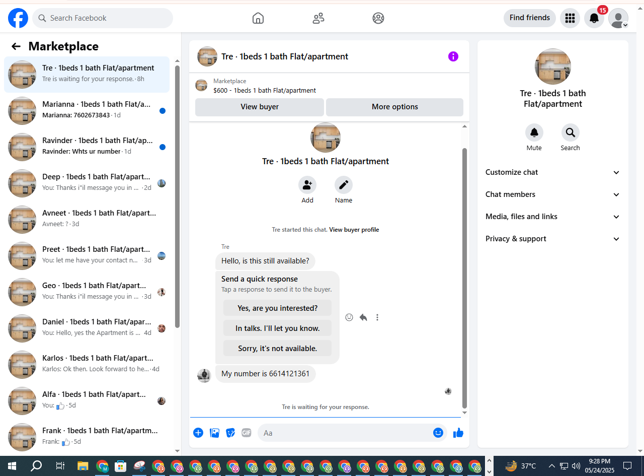
Task: Click the $600 listing thumbnail under Marketplace
Action: 201,85
